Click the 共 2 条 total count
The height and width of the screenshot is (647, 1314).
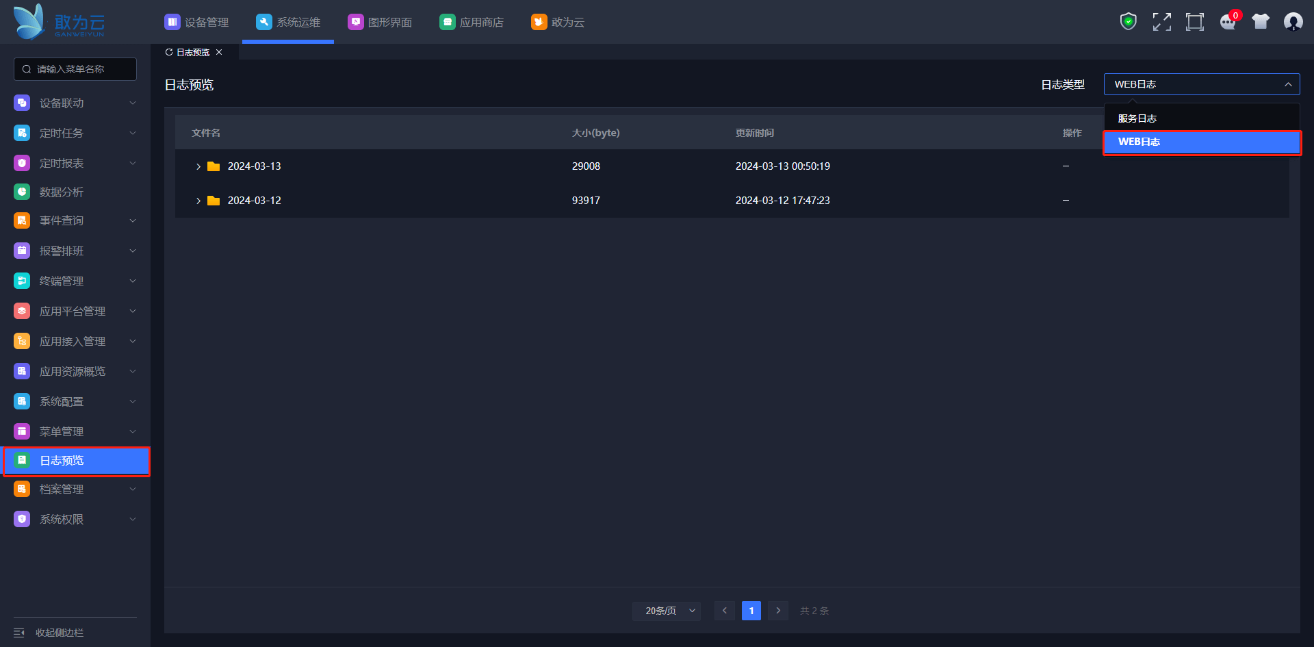(814, 611)
